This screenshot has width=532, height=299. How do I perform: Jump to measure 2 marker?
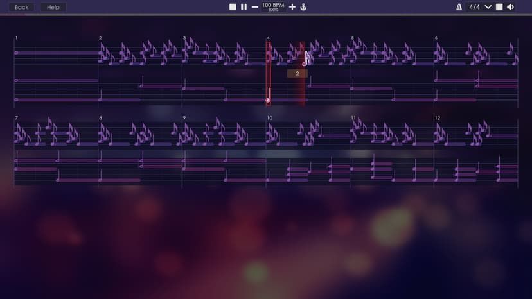click(x=100, y=38)
